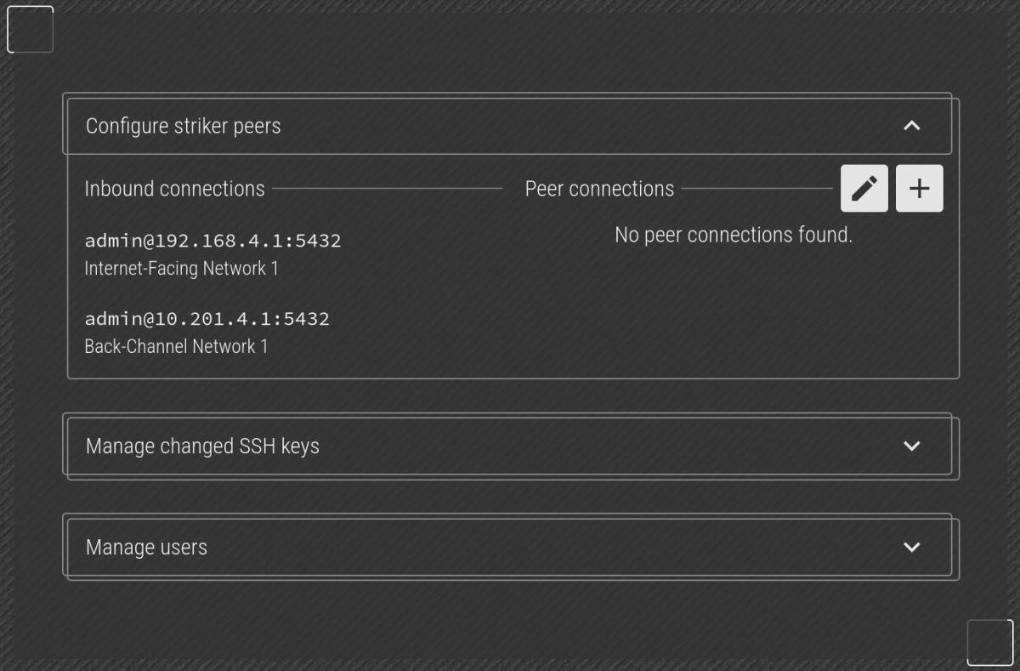Click the Manage users title text
The height and width of the screenshot is (671, 1020).
(146, 547)
